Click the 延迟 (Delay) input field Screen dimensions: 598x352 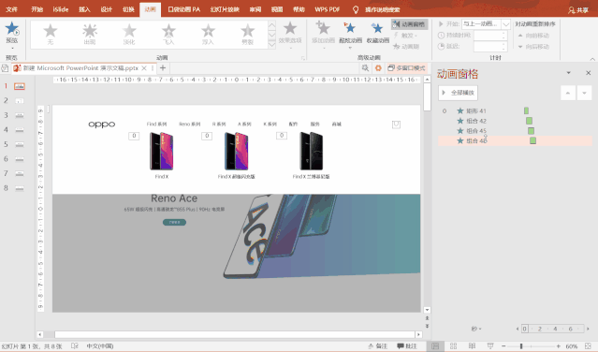[490, 46]
